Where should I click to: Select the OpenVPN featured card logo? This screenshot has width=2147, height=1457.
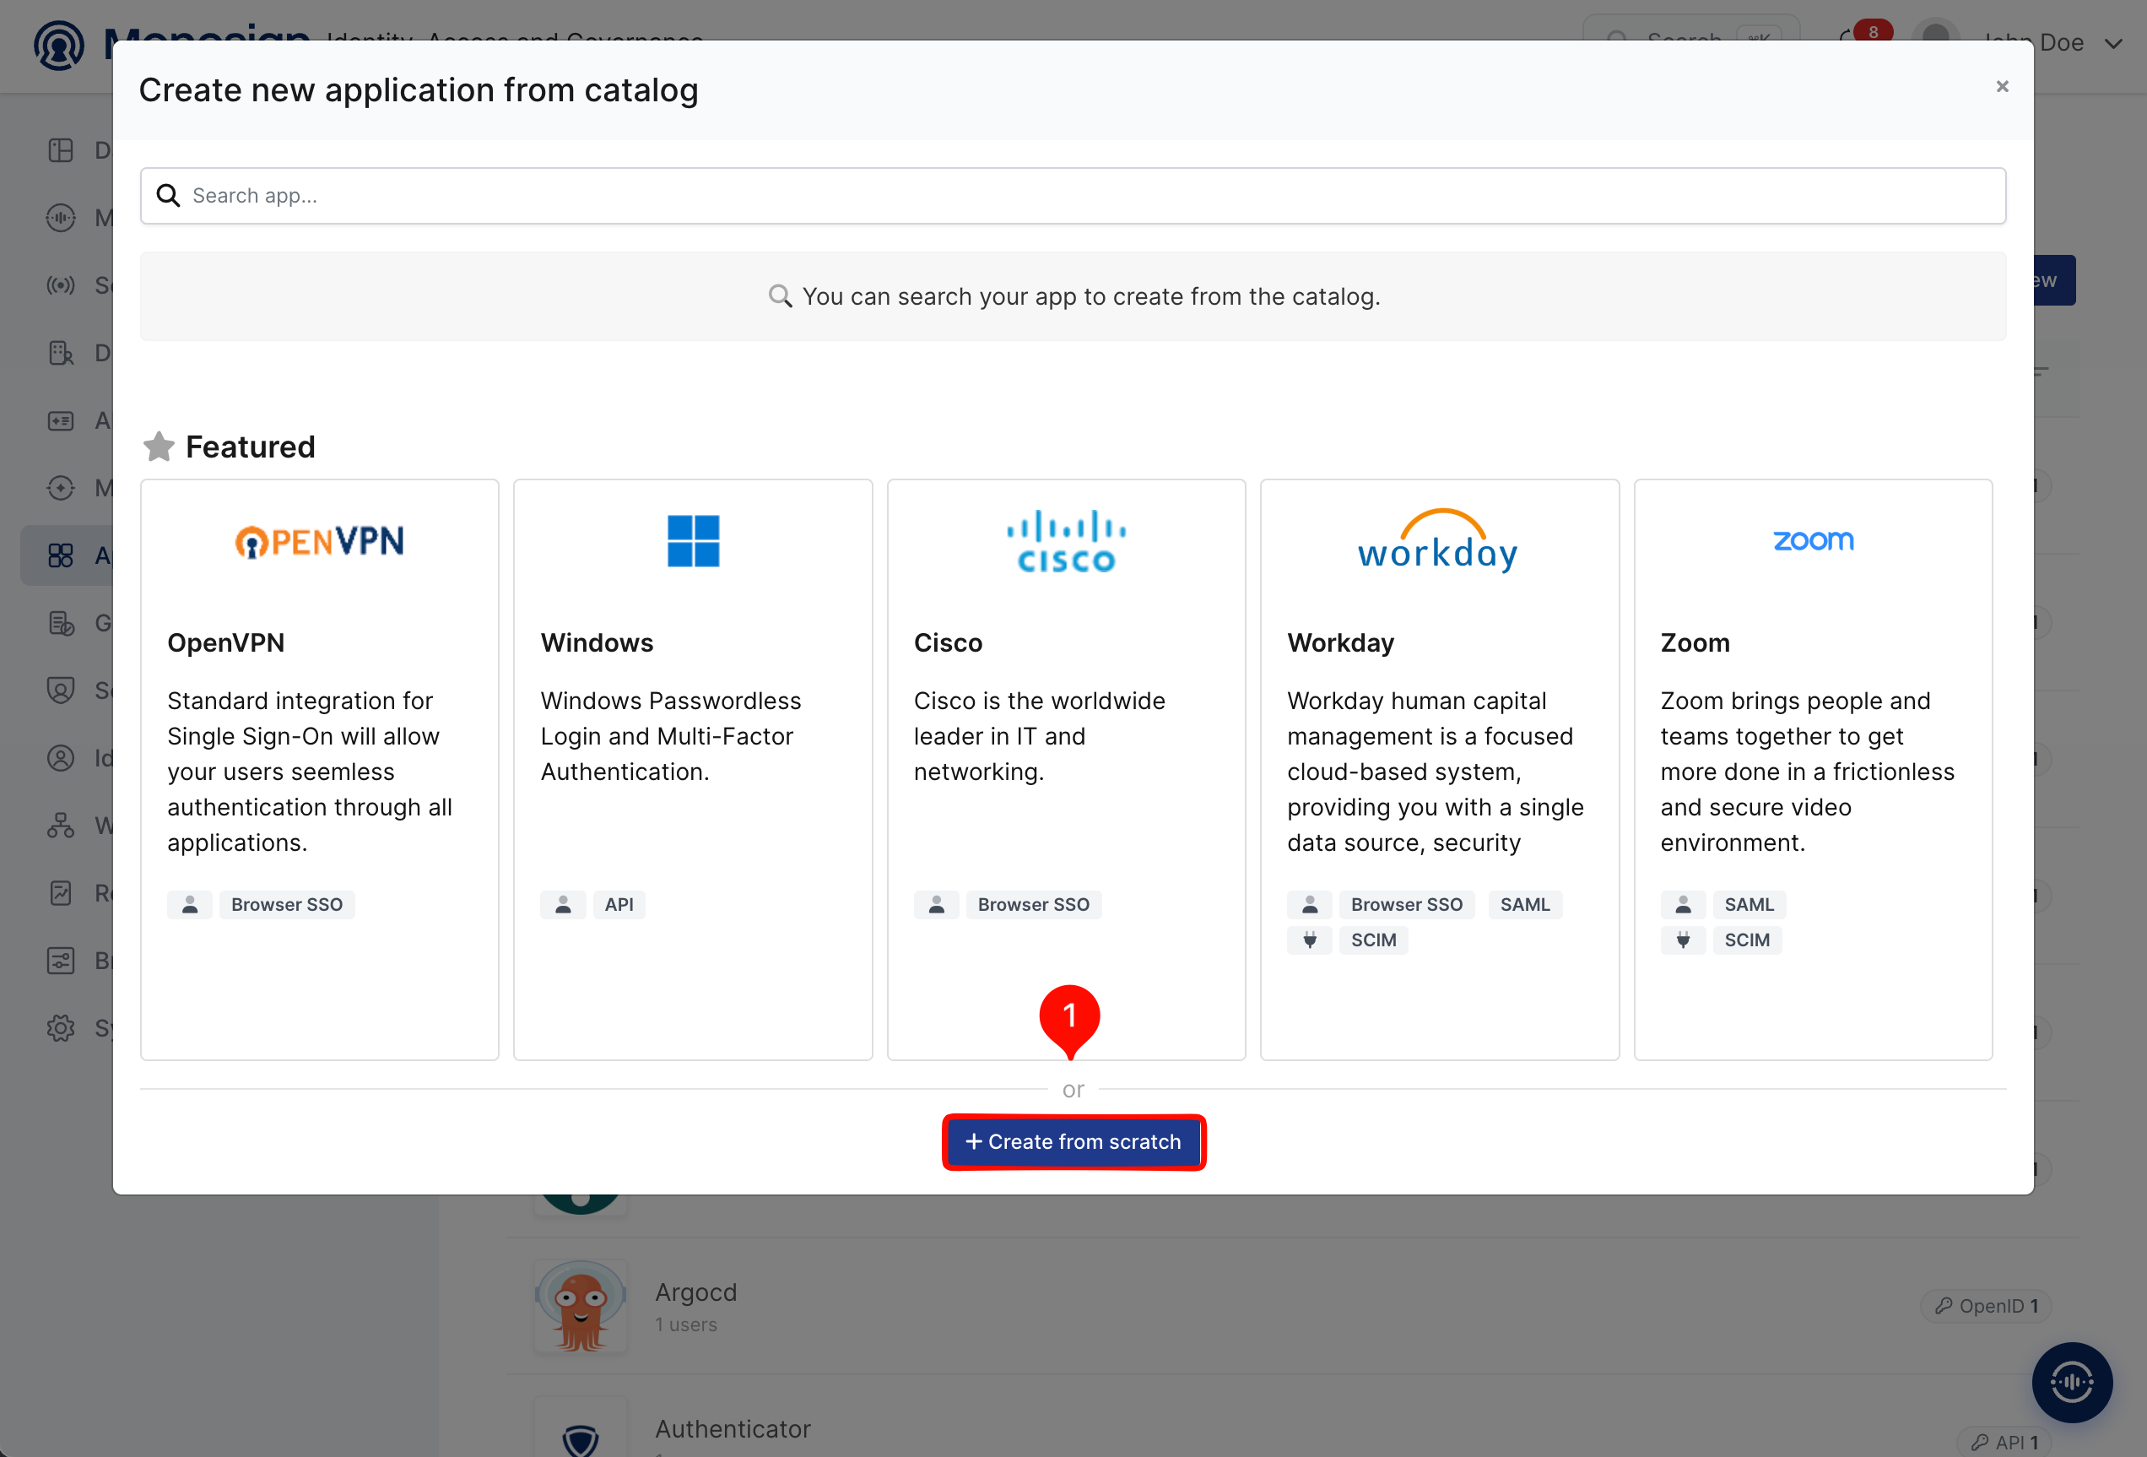[319, 541]
